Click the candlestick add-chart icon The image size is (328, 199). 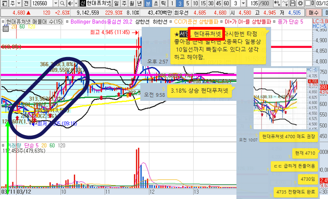(x=277, y=3)
